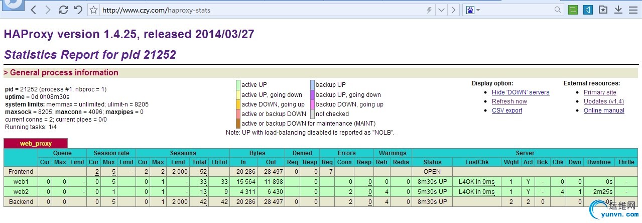Open downloads with the download arrow icon
The image size is (642, 223).
pyautogui.click(x=618, y=10)
